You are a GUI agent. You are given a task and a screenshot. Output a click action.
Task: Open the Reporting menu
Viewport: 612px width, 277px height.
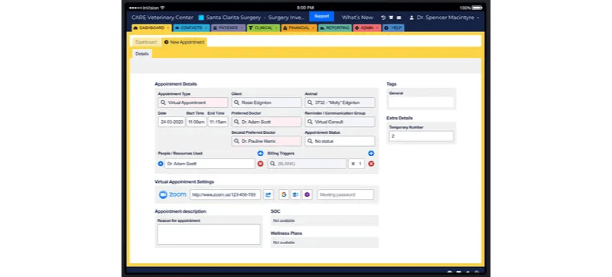(335, 28)
